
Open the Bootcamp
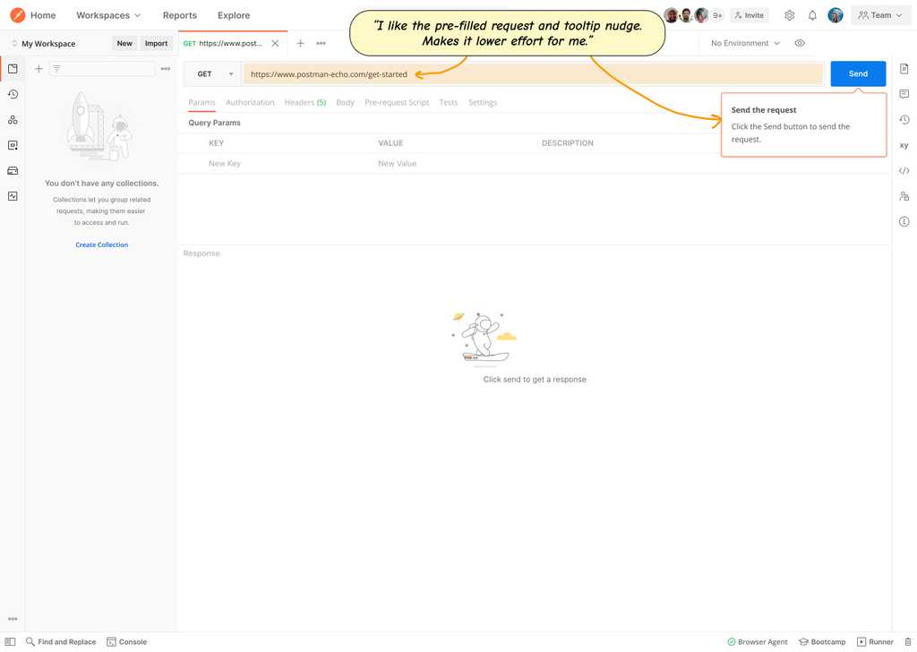point(822,641)
